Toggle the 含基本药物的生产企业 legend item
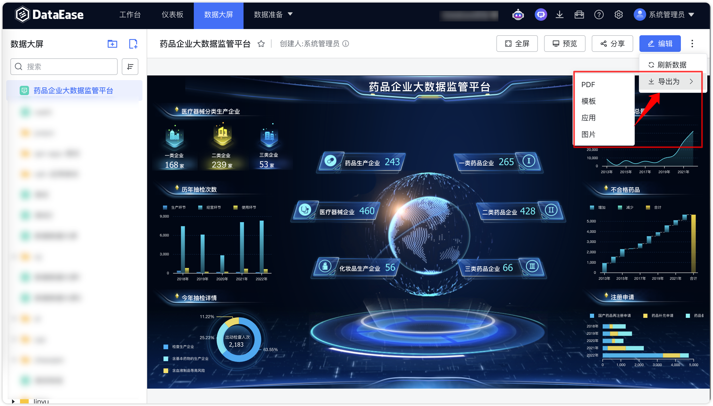 [x=186, y=359]
